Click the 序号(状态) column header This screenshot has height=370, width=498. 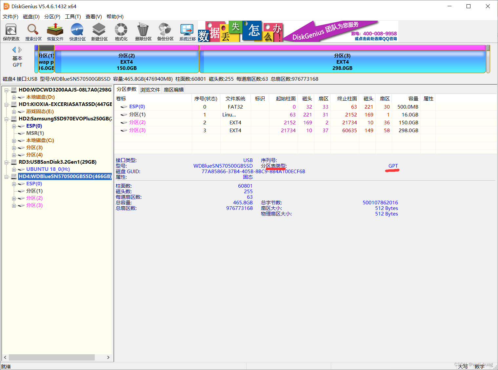point(206,99)
